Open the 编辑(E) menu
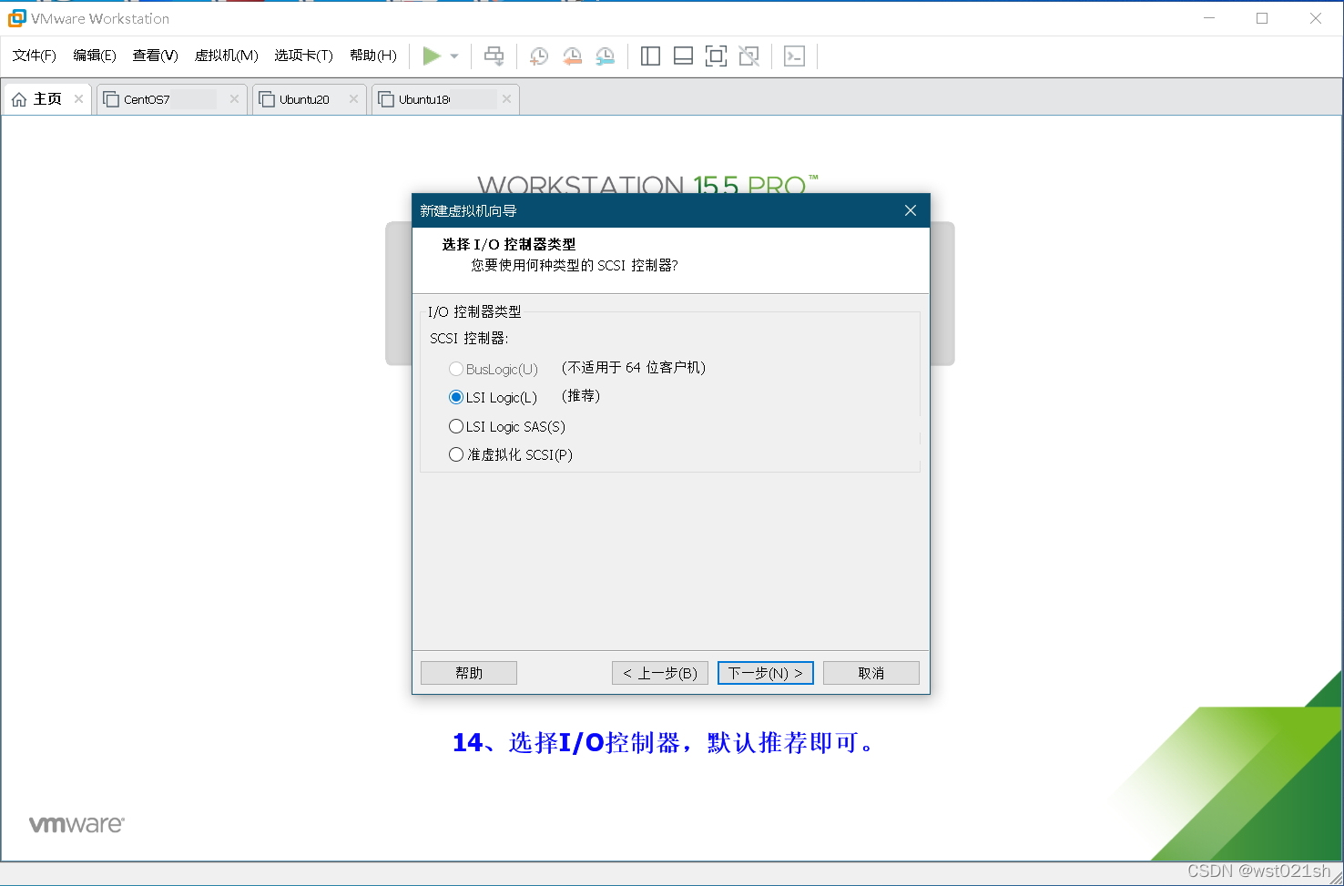Viewport: 1344px width, 886px height. click(x=95, y=56)
